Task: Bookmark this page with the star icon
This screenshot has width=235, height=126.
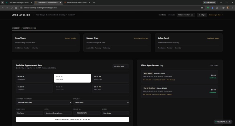Action: click(x=202, y=8)
